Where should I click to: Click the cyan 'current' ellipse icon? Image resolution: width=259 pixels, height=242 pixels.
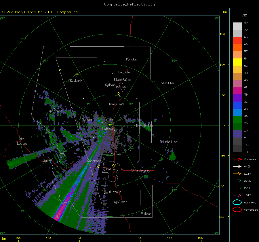(x=237, y=202)
